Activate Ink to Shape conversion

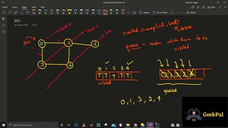(160, 13)
